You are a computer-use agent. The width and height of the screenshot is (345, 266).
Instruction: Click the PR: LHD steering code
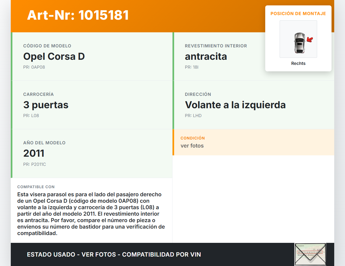[193, 116]
